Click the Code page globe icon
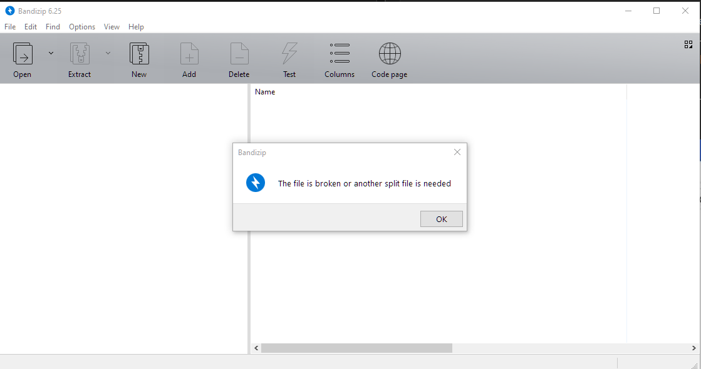 (x=390, y=54)
